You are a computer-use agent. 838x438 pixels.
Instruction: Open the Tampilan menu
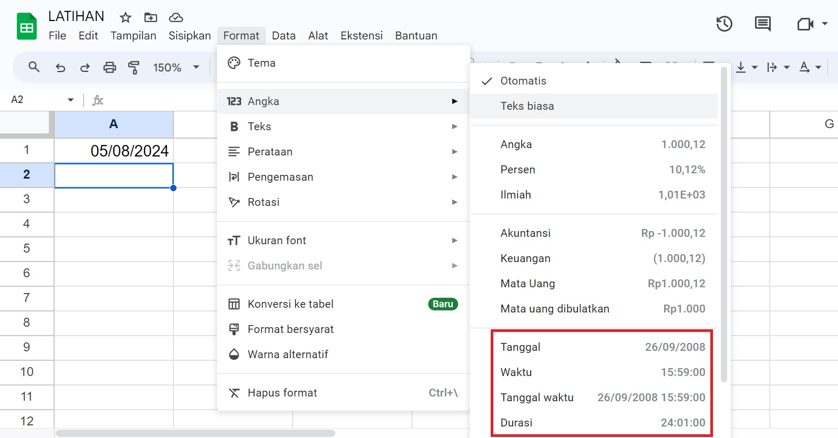[133, 36]
